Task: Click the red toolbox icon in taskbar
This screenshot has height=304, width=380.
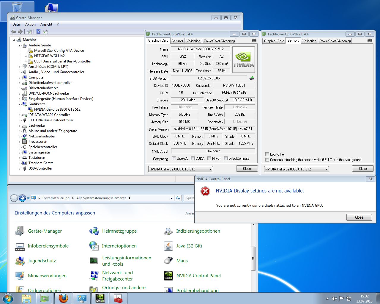Action: click(118, 298)
